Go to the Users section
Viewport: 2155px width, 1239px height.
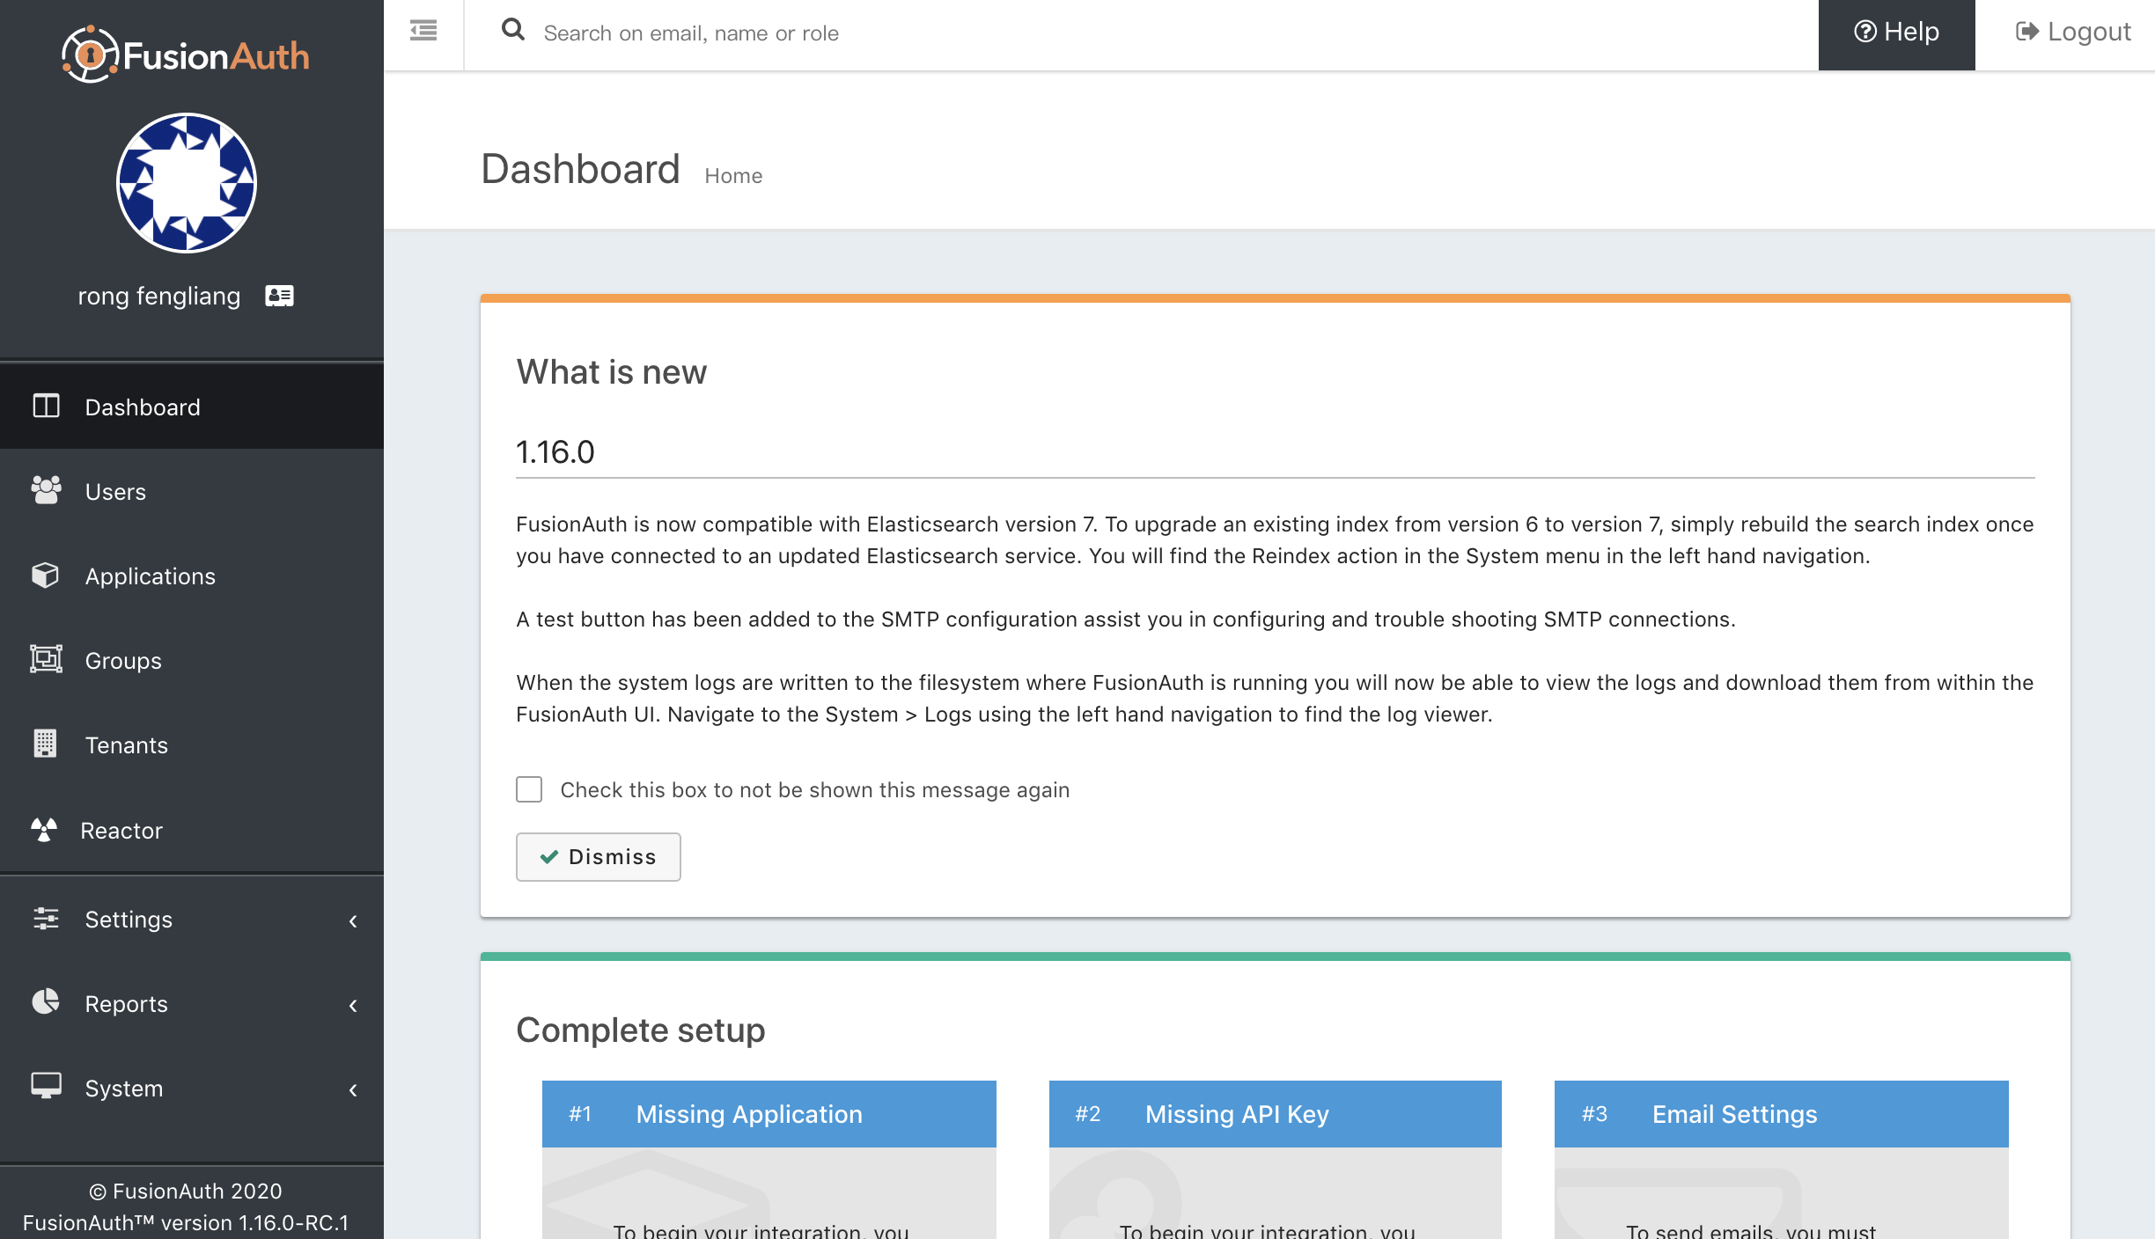192,491
